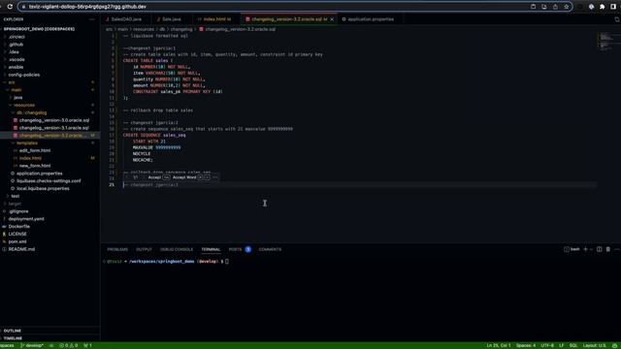Split the editor using top-right icon
This screenshot has height=349, width=621.
pos(617,19)
